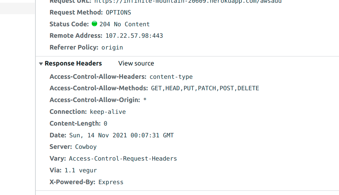
Task: Click the Via 1.1 vegur value
Action: [81, 170]
